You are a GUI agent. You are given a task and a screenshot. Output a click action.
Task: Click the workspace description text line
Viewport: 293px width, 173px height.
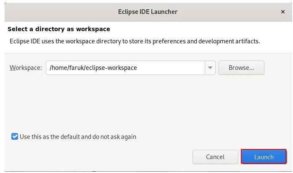135,41
